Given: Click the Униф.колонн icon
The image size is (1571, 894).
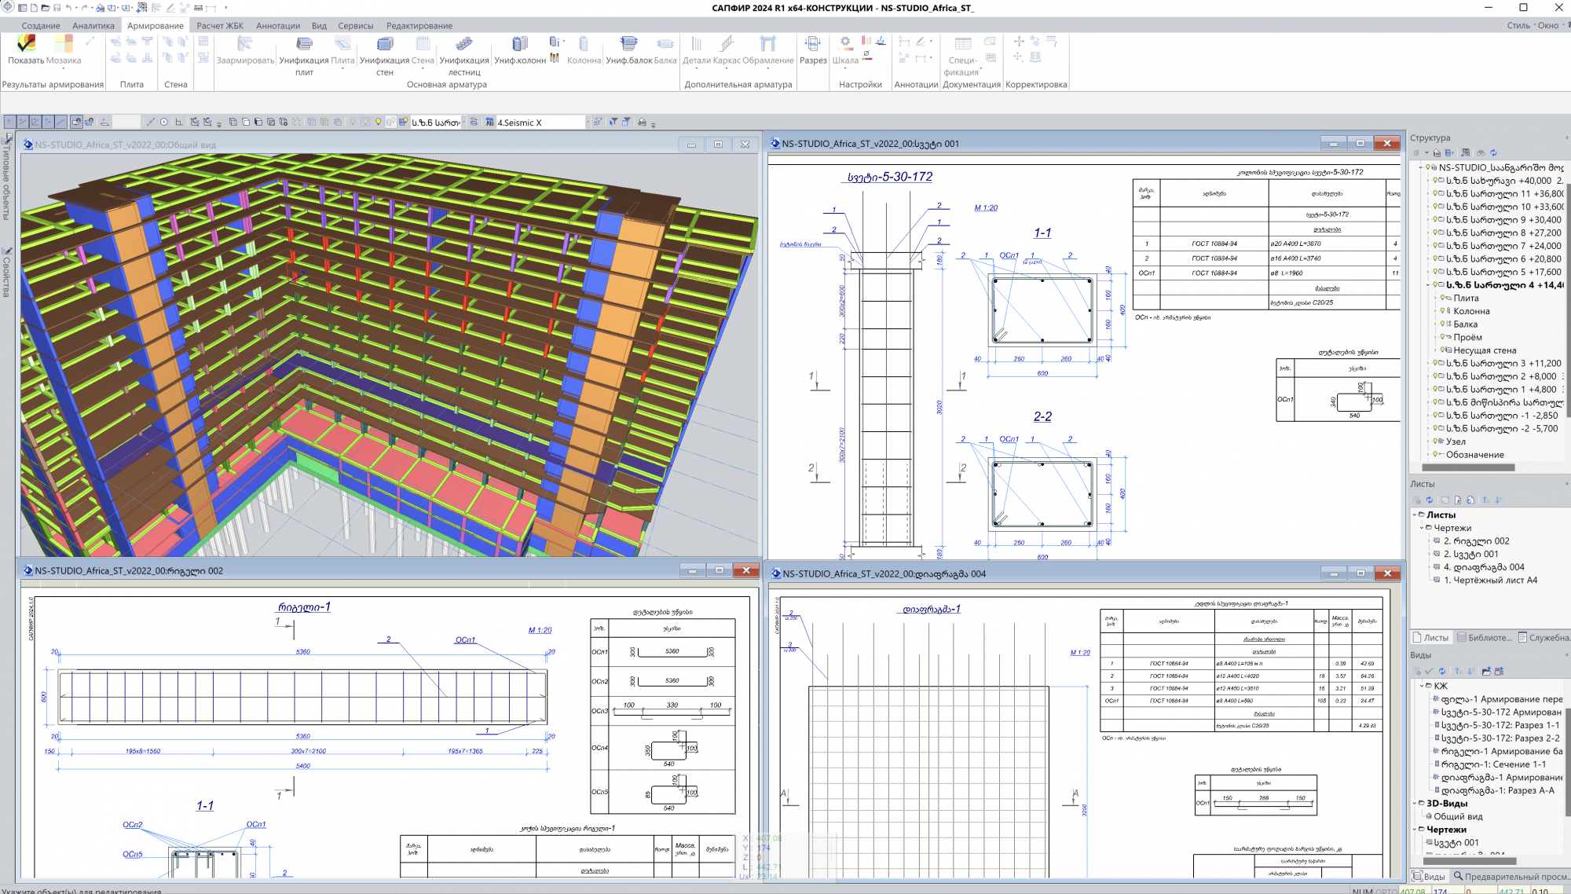Looking at the screenshot, I should click(x=519, y=44).
